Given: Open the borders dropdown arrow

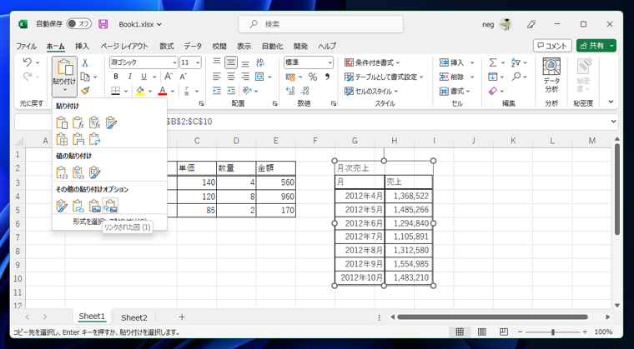Looking at the screenshot, I should [x=126, y=91].
